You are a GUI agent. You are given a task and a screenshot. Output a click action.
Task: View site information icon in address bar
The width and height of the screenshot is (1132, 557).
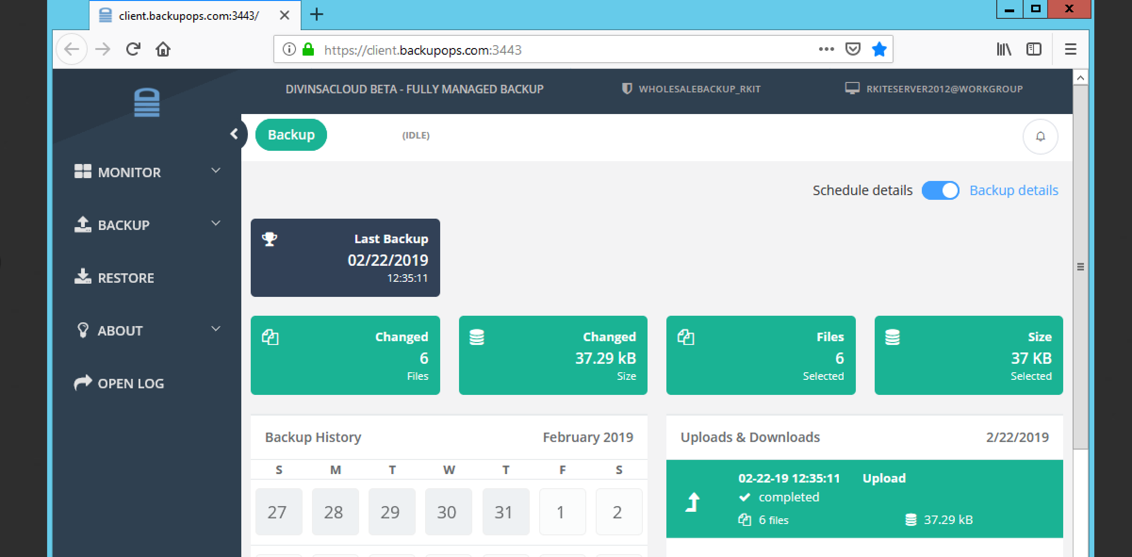289,49
